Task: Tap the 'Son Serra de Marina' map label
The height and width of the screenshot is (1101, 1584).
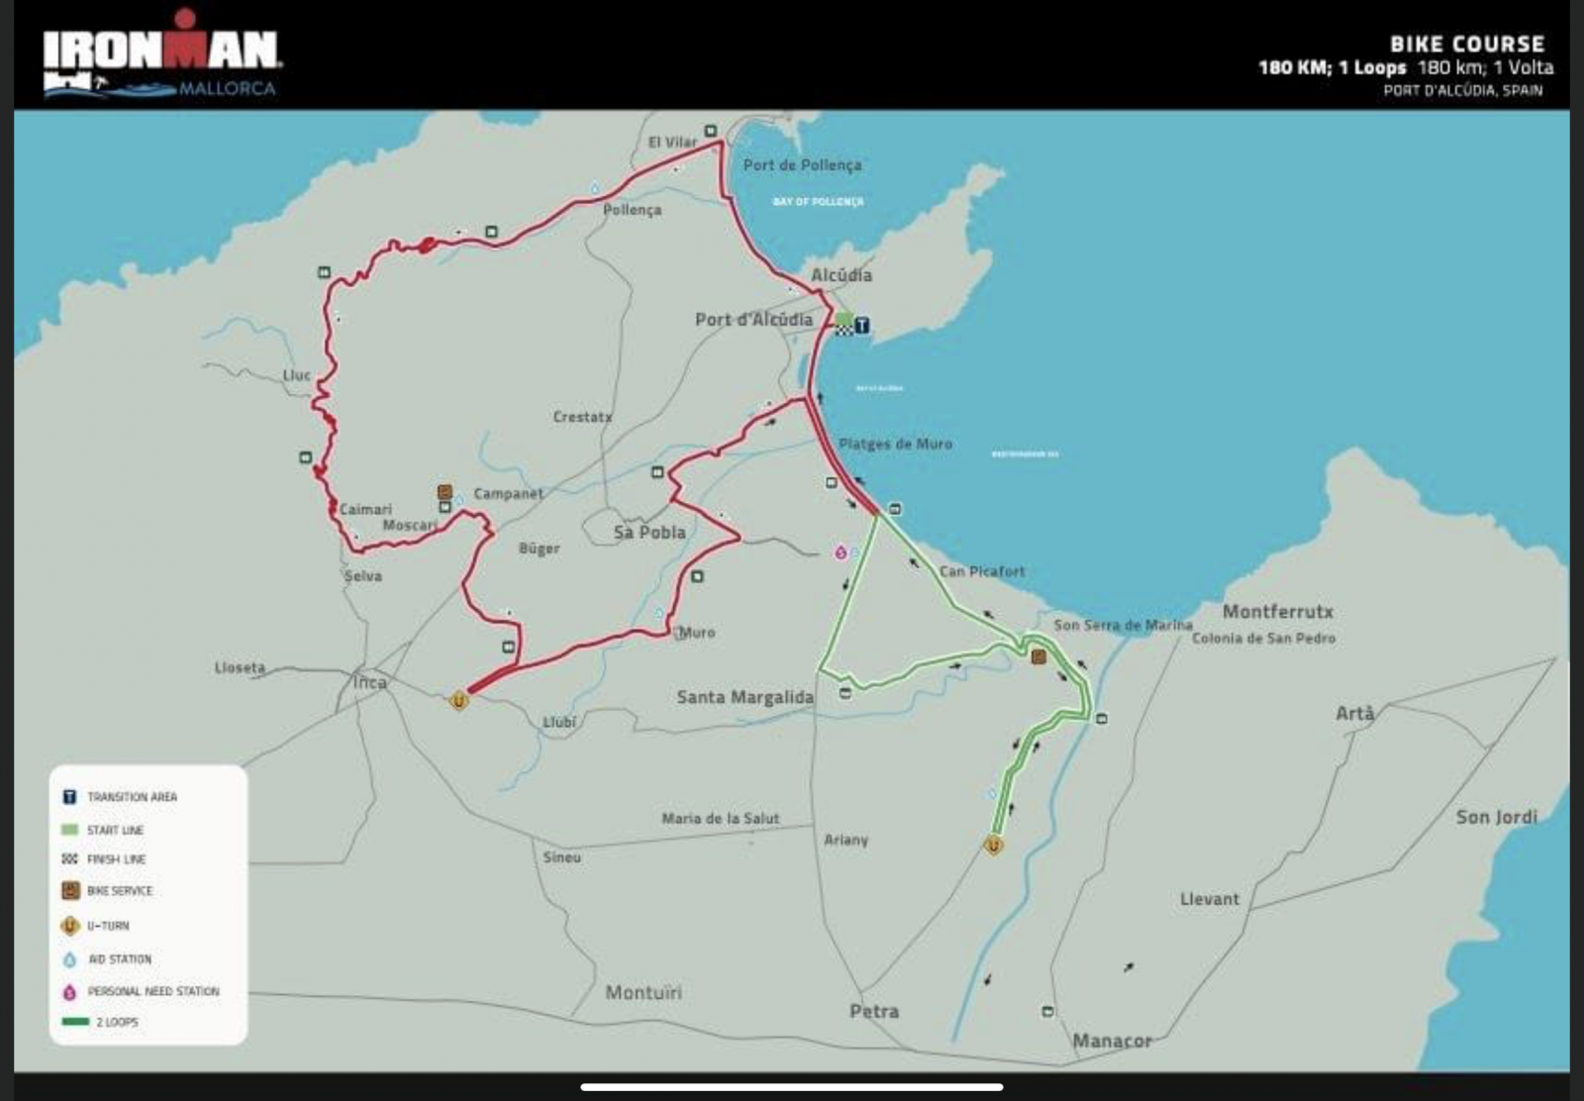Action: coord(1123,625)
